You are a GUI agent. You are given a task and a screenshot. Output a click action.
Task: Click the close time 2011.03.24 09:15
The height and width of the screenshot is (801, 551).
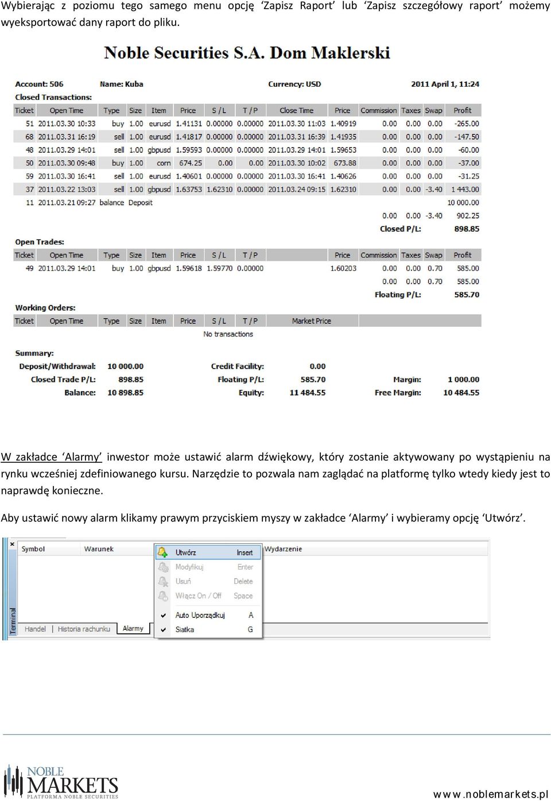tap(297, 189)
